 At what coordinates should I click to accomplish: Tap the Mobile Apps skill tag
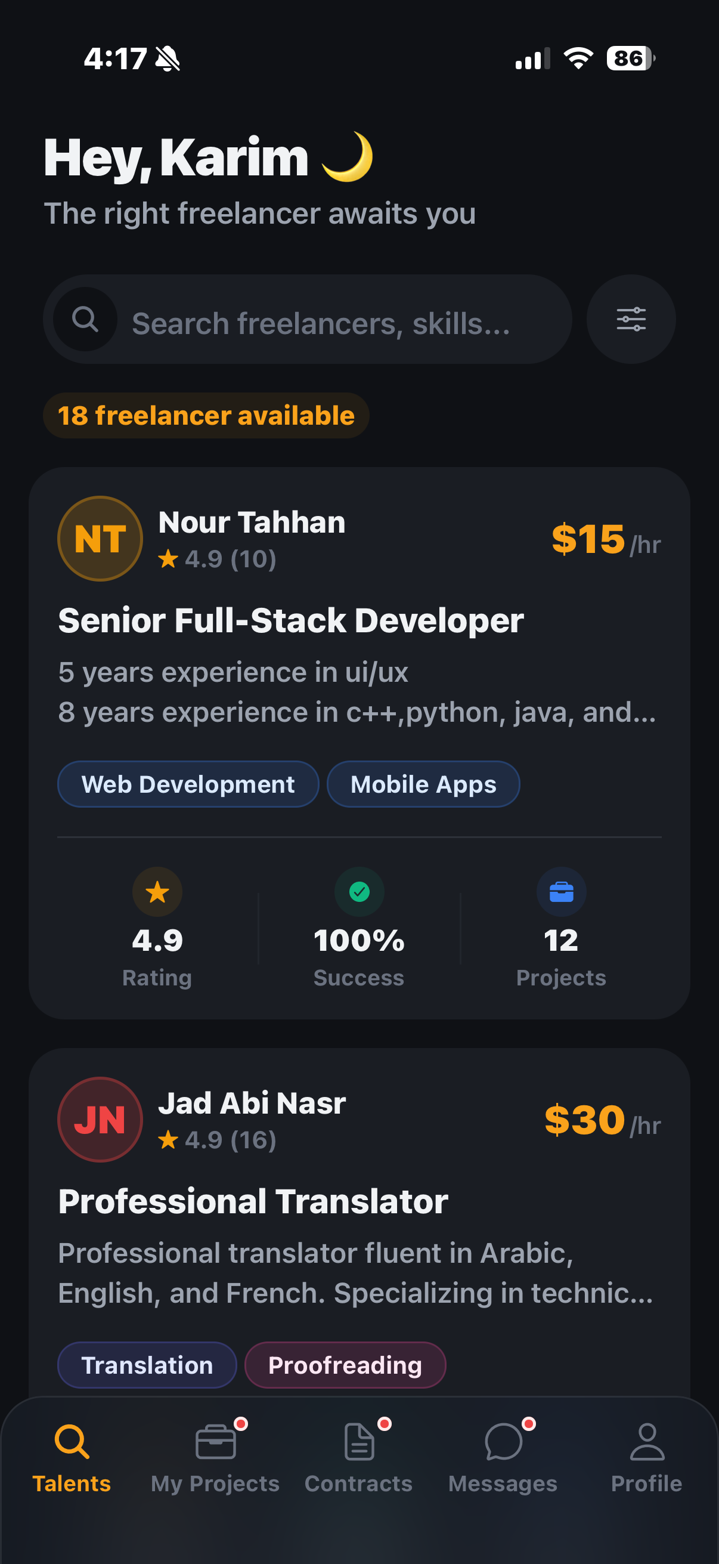click(x=423, y=784)
